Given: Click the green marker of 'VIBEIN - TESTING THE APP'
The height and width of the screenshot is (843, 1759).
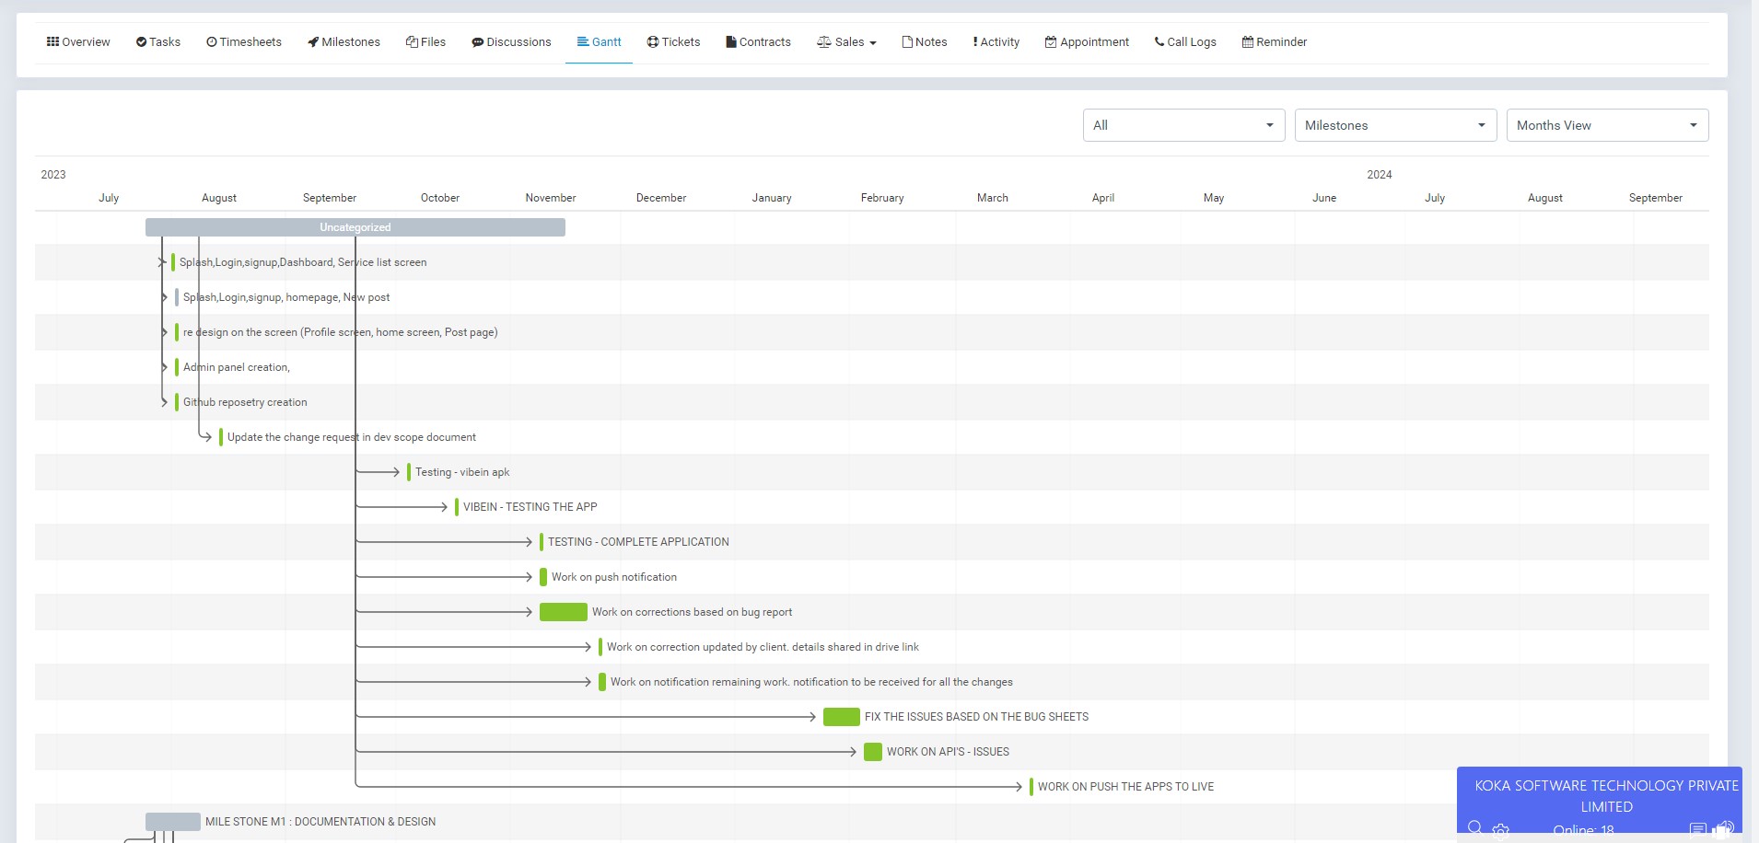Looking at the screenshot, I should 457,507.
